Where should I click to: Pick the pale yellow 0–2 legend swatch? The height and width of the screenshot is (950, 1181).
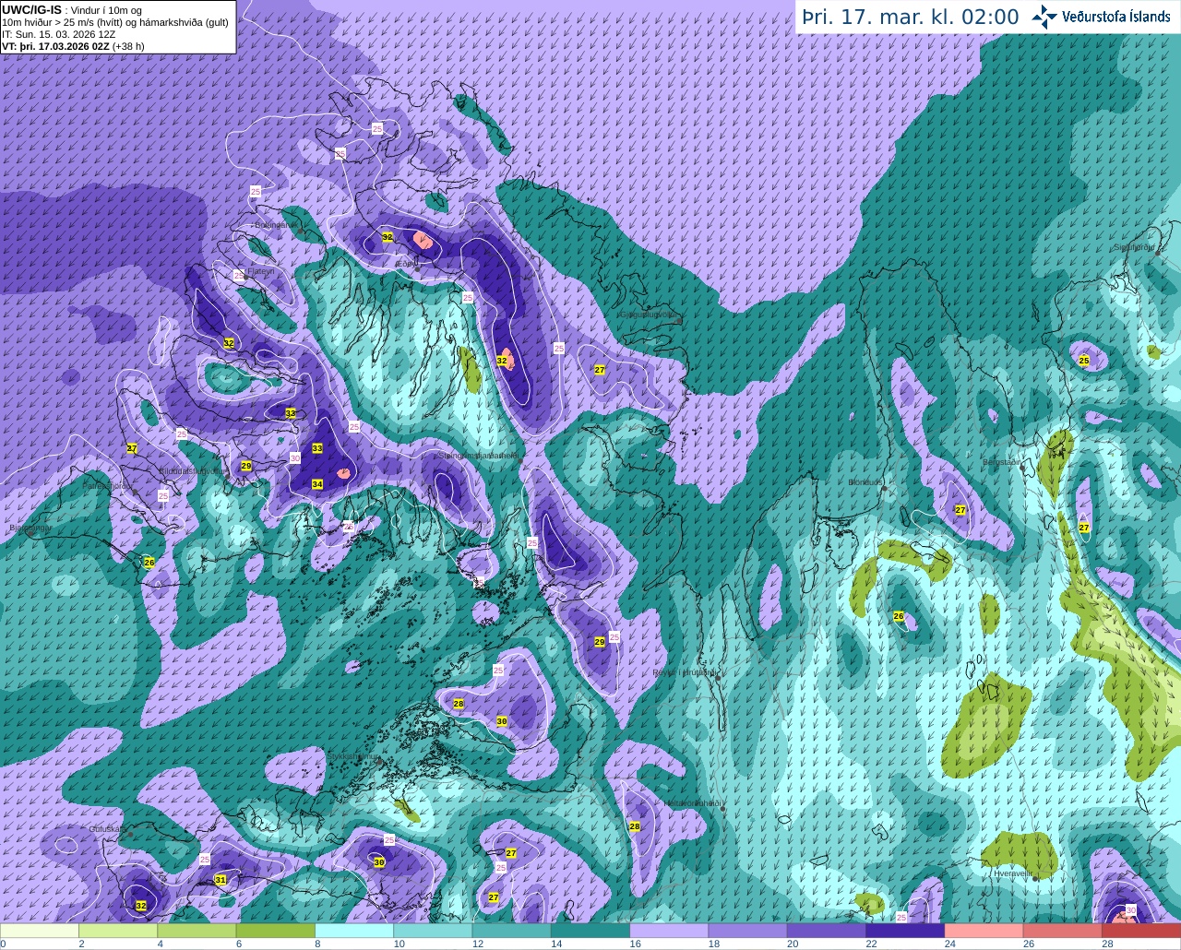[x=40, y=930]
